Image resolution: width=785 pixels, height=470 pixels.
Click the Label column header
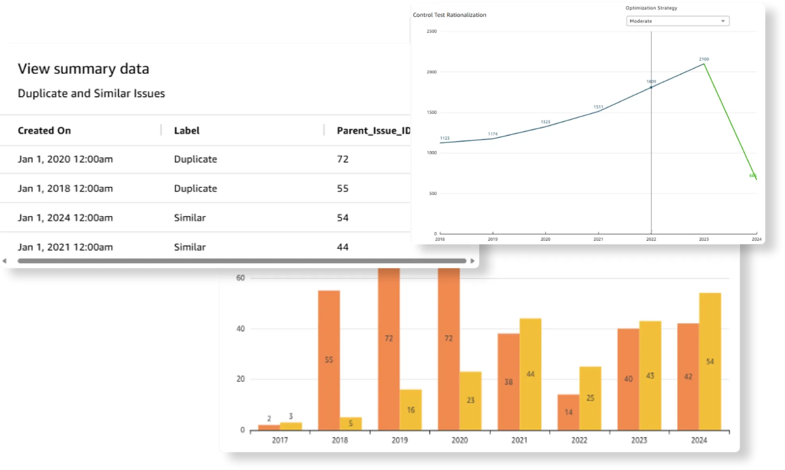(186, 130)
